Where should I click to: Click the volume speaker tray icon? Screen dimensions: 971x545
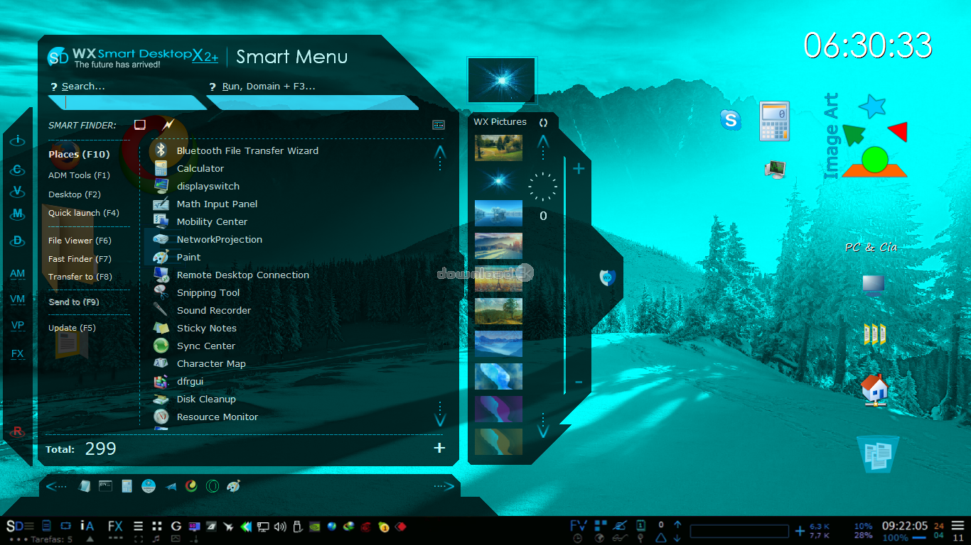click(280, 527)
